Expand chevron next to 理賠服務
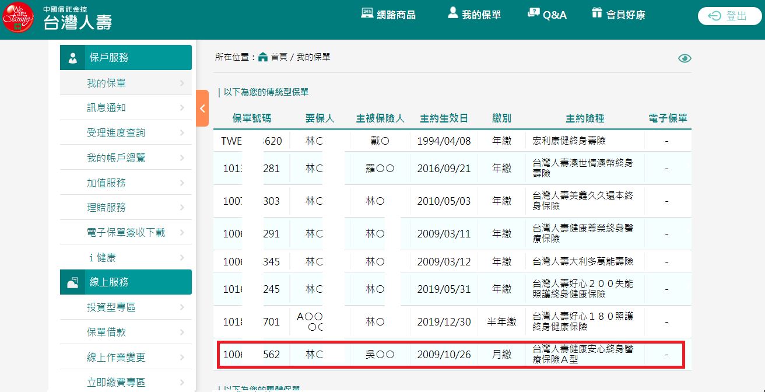This screenshot has width=765, height=392. pyautogui.click(x=182, y=208)
